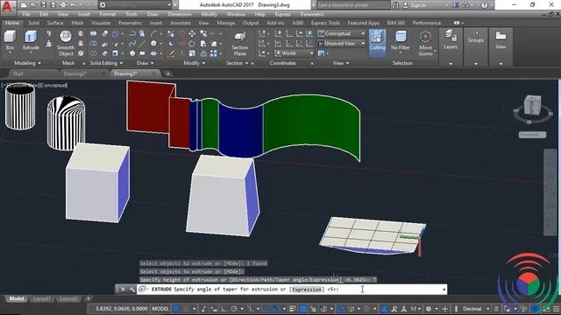The width and height of the screenshot is (561, 315).
Task: Switch to the Drawing2 document tab
Action: point(75,73)
